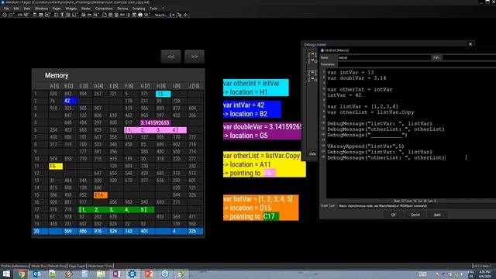Click the blank page icon in toolbar
Screen dimensions: 496x279
click(x=105, y=15)
